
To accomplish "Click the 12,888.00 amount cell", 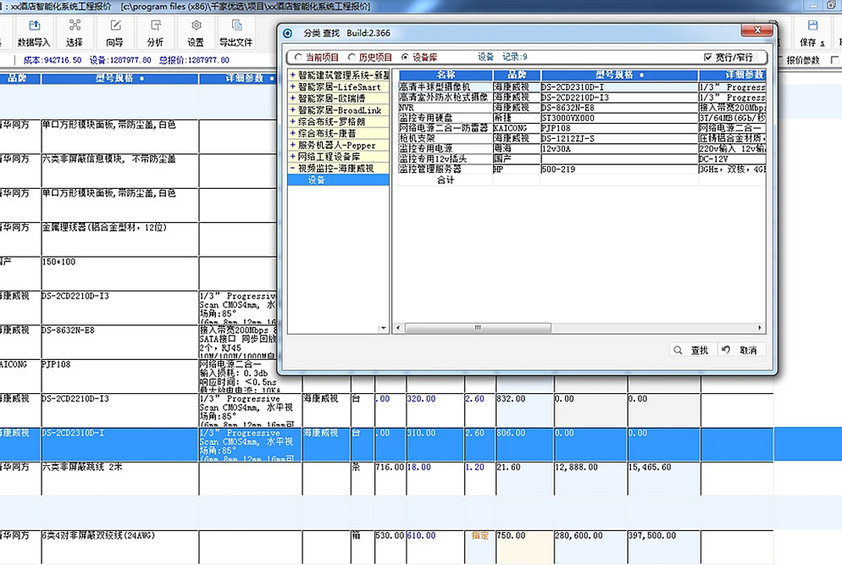I will coord(590,478).
